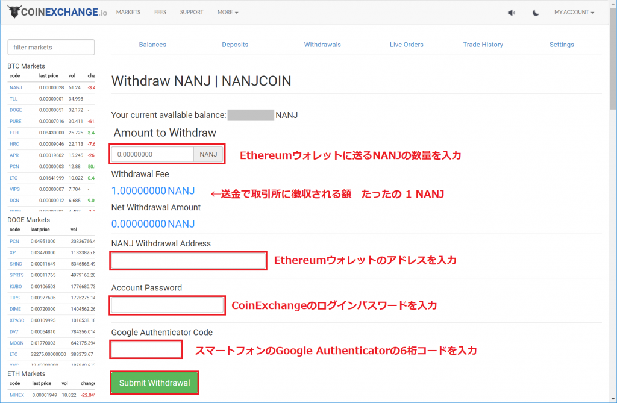Select XP in DOGE Markets list
Viewport: 617px width, 403px height.
(13, 252)
